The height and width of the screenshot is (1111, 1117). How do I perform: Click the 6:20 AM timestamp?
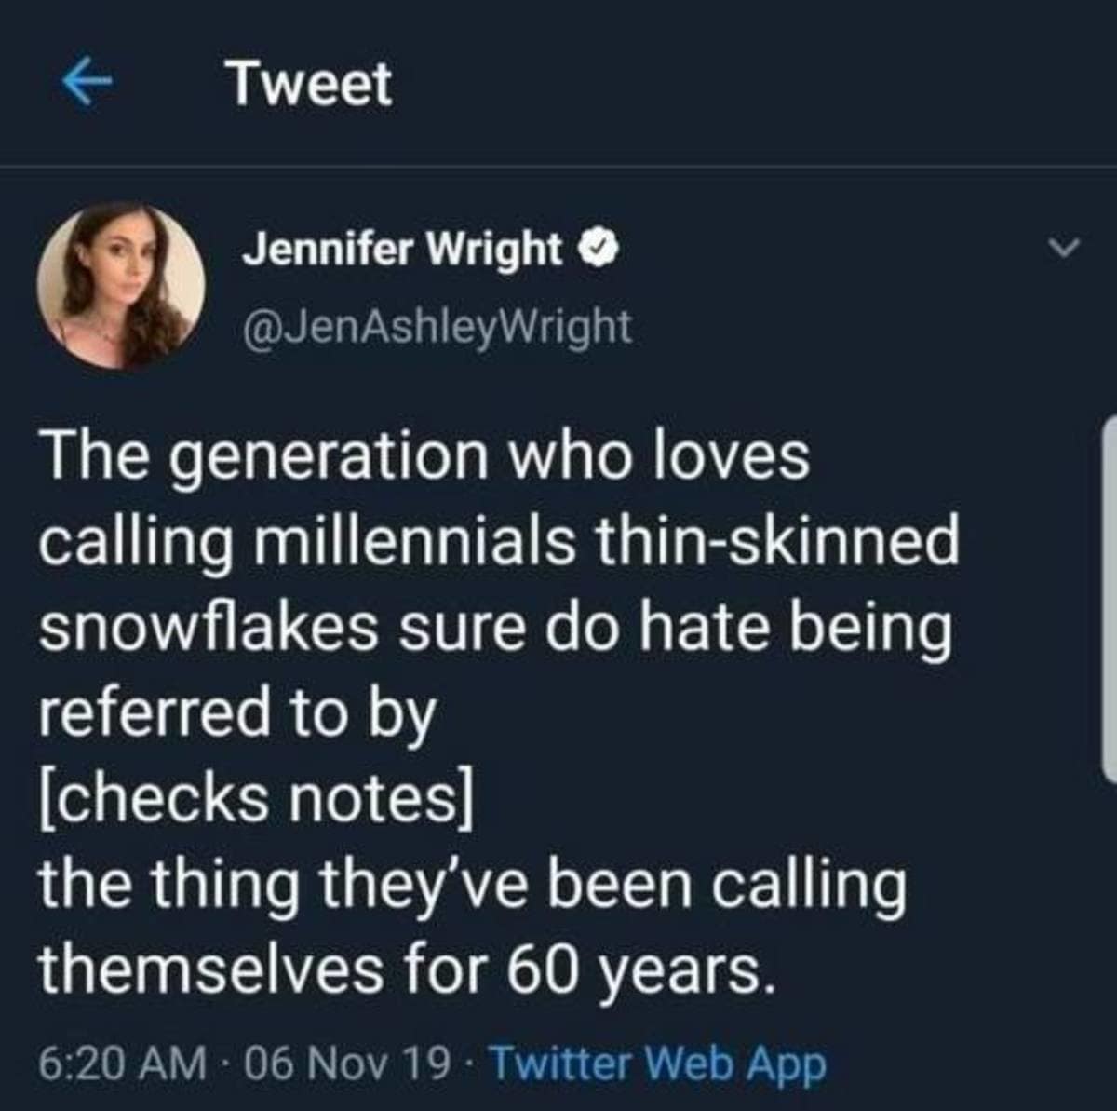coord(123,1063)
